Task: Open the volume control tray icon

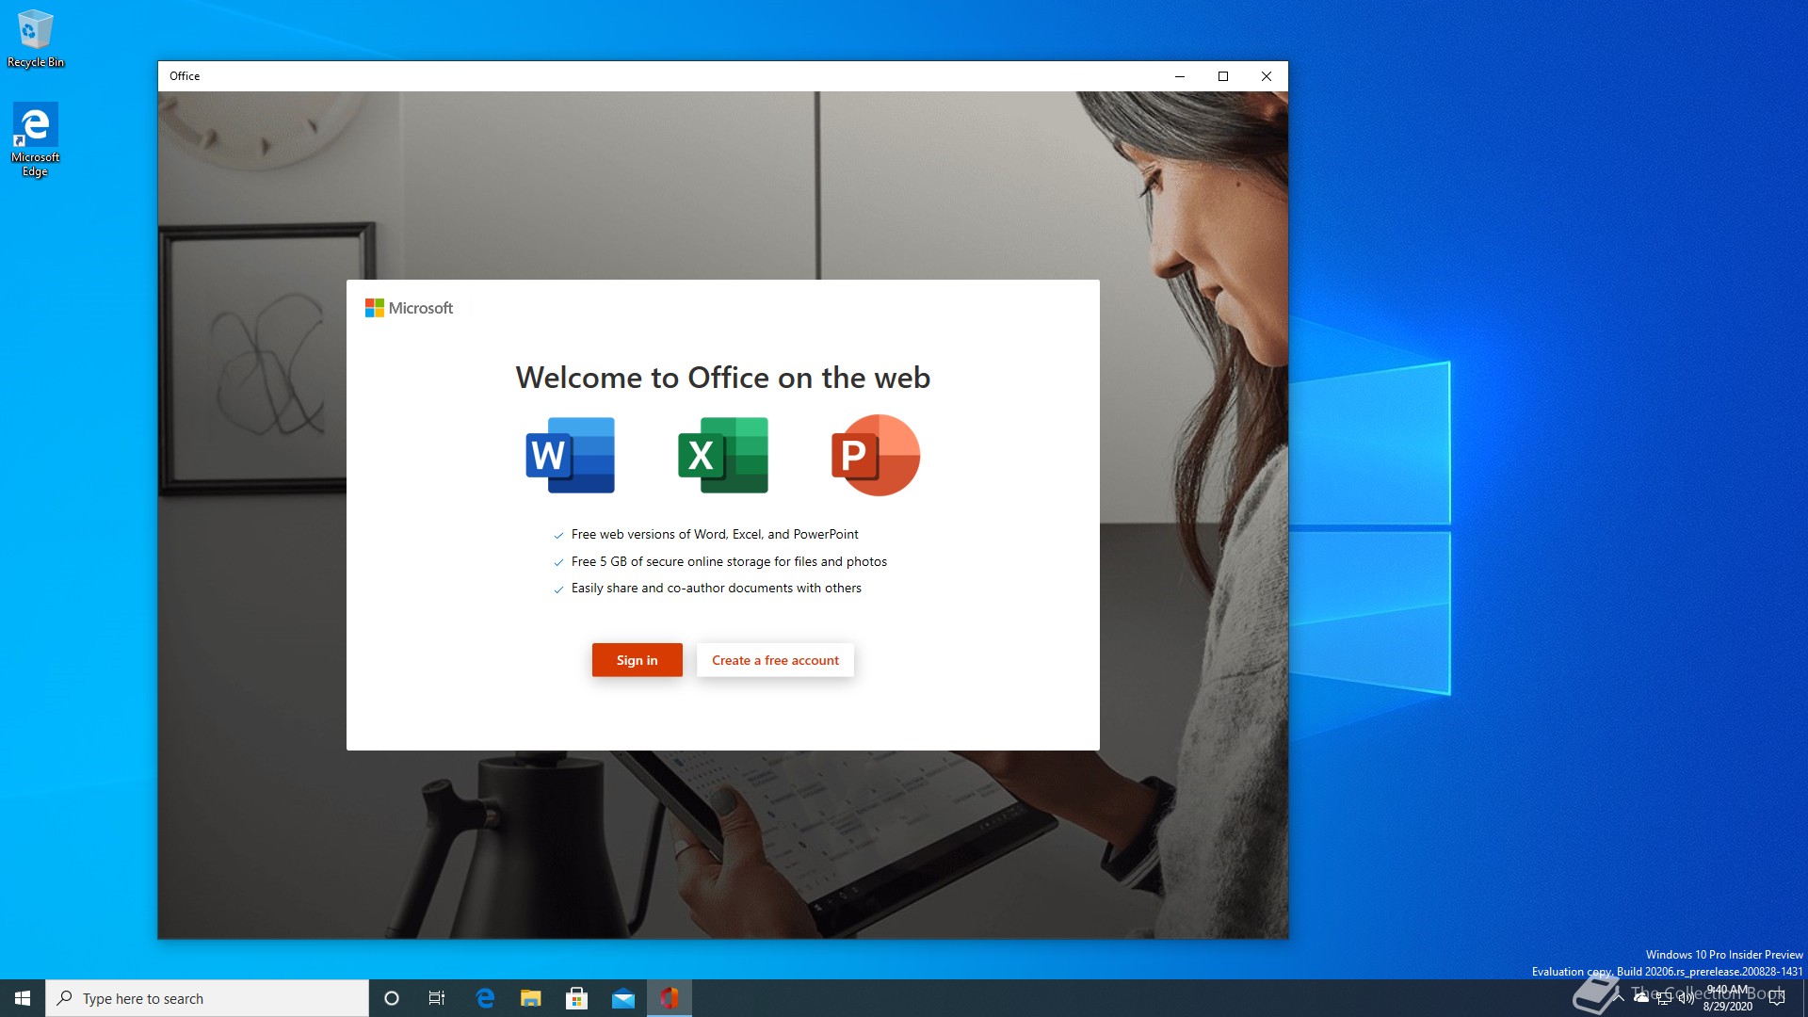Action: pos(1687,998)
